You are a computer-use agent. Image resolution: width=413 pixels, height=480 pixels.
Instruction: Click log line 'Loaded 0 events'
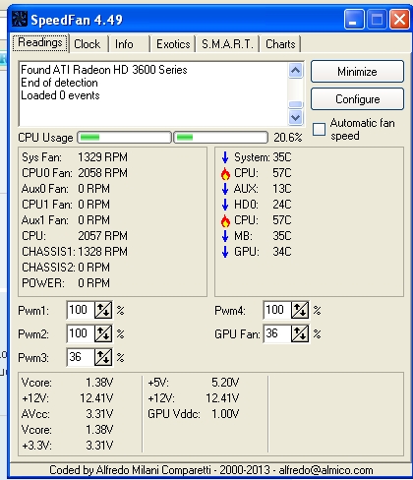(x=60, y=95)
